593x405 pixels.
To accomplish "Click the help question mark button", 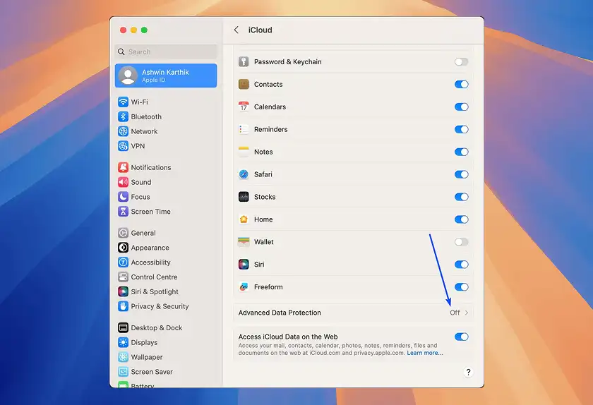I will click(x=468, y=372).
